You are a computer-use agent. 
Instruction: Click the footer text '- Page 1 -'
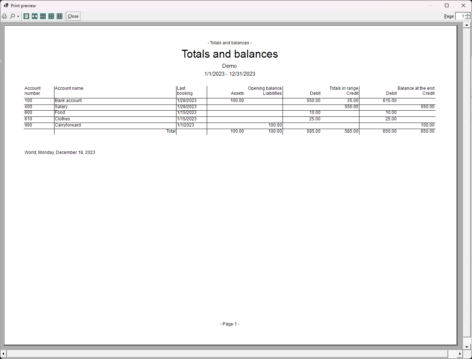tap(230, 324)
